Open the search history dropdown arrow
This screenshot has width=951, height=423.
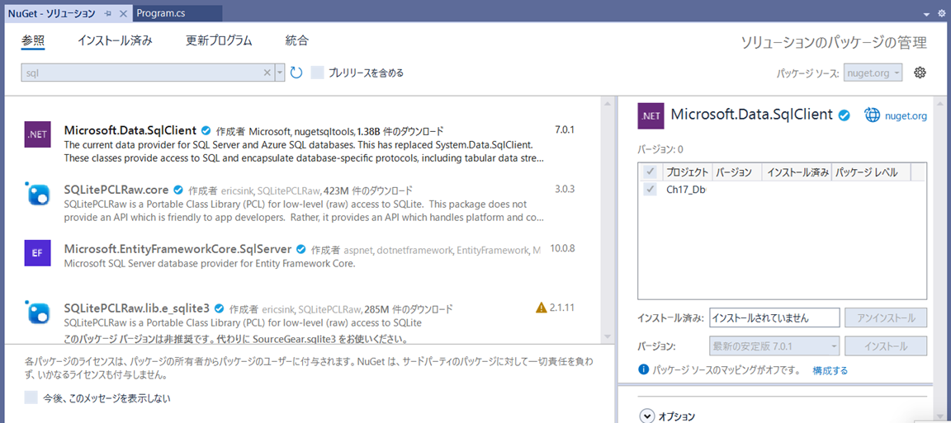click(x=280, y=73)
